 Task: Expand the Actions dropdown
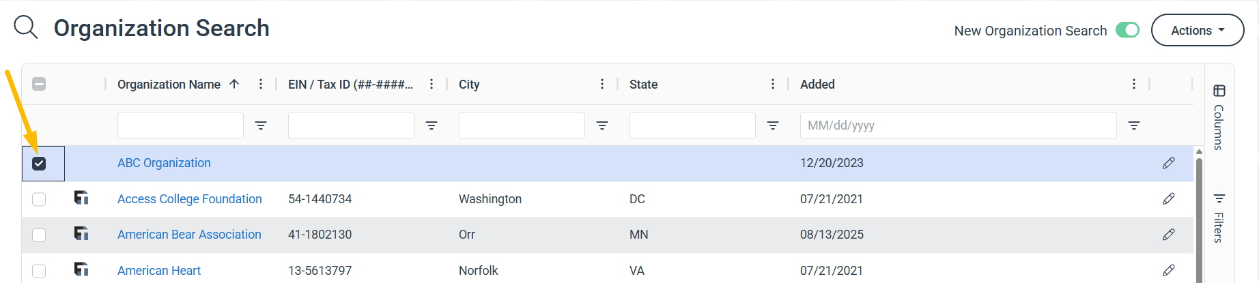(1198, 30)
